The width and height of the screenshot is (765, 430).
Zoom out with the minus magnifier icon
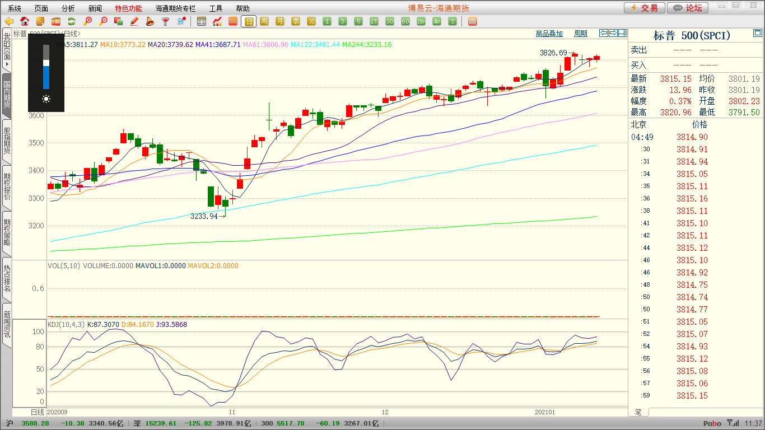tap(103, 22)
